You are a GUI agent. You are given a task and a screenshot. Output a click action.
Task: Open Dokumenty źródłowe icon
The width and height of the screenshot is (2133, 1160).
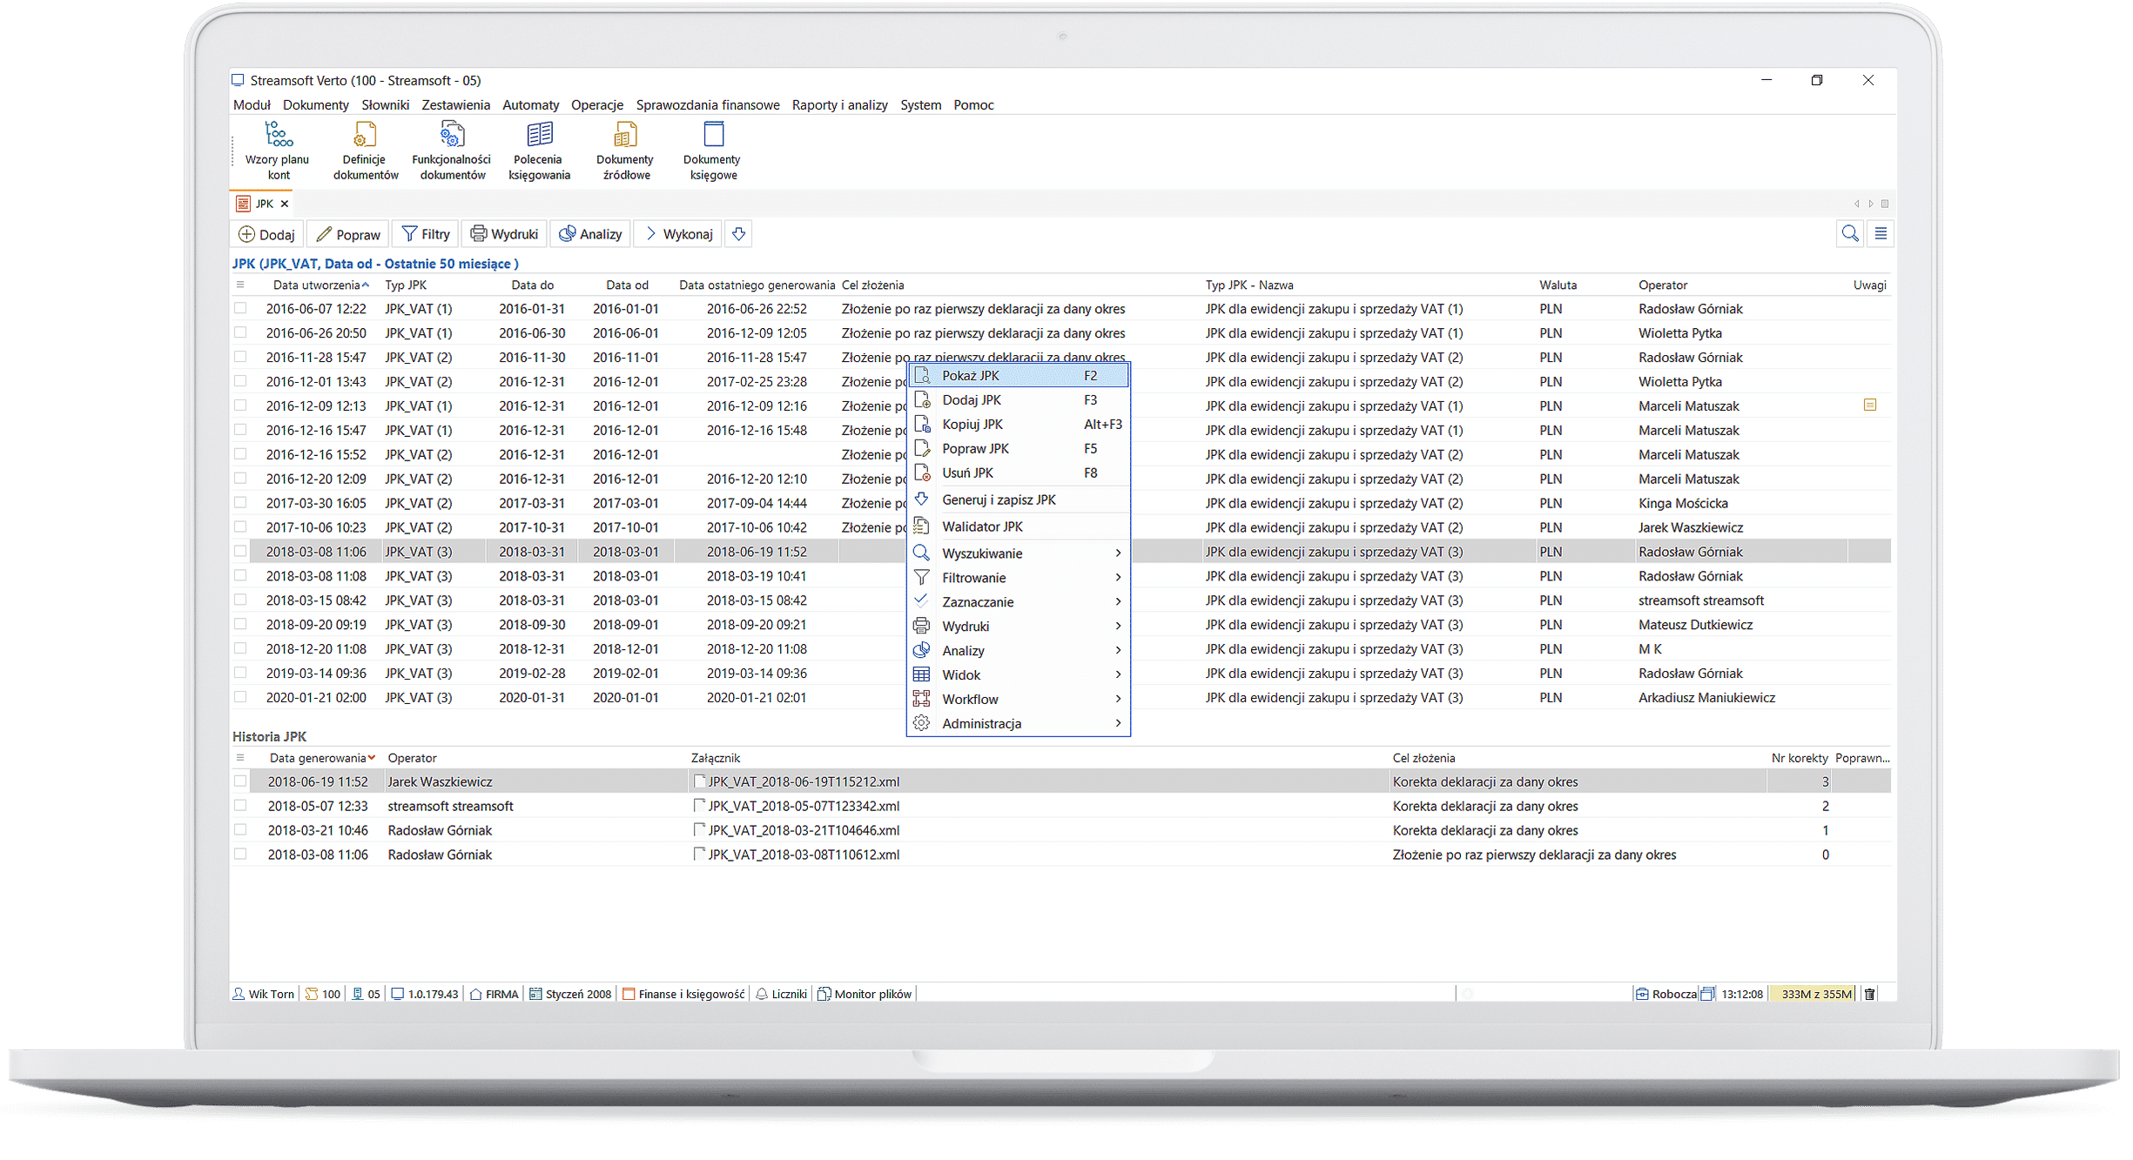tap(625, 151)
